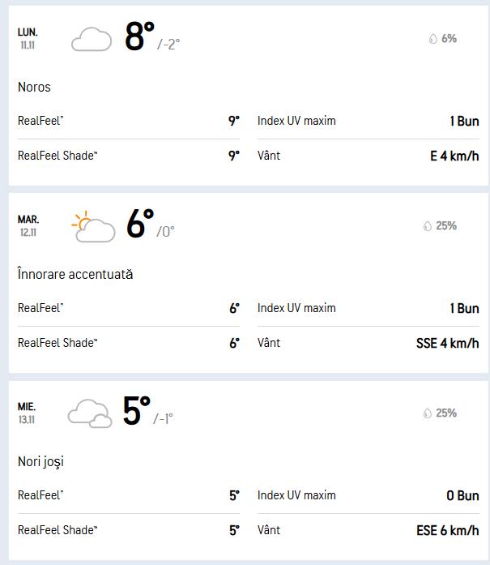The width and height of the screenshot is (490, 565).
Task: Click Tuesday's raindrop precipitation icon
Action: pyautogui.click(x=427, y=226)
